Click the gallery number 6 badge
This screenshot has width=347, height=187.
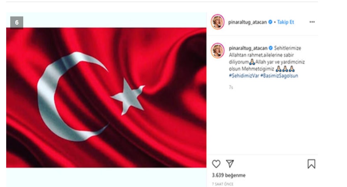[17, 23]
